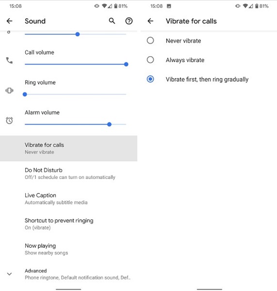Open Now playing nearby songs setting
The image size is (277, 291).
tap(69, 249)
